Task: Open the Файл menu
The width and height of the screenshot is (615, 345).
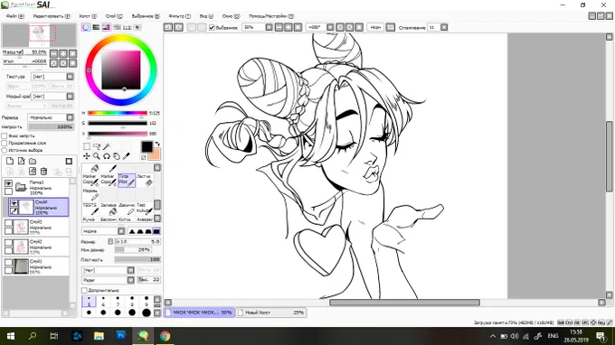Action: click(x=14, y=16)
